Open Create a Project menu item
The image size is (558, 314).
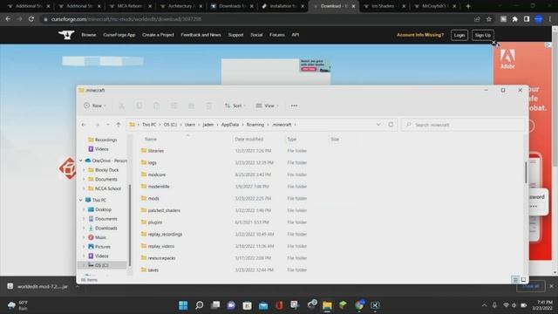click(x=158, y=35)
